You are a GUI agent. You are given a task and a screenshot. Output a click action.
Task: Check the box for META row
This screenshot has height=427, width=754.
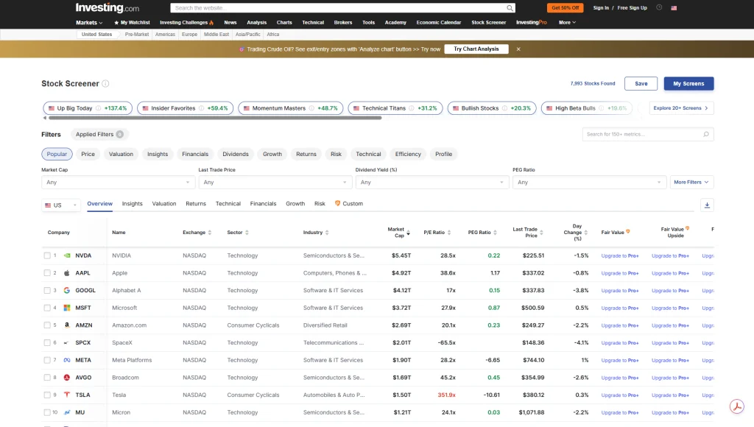[47, 360]
